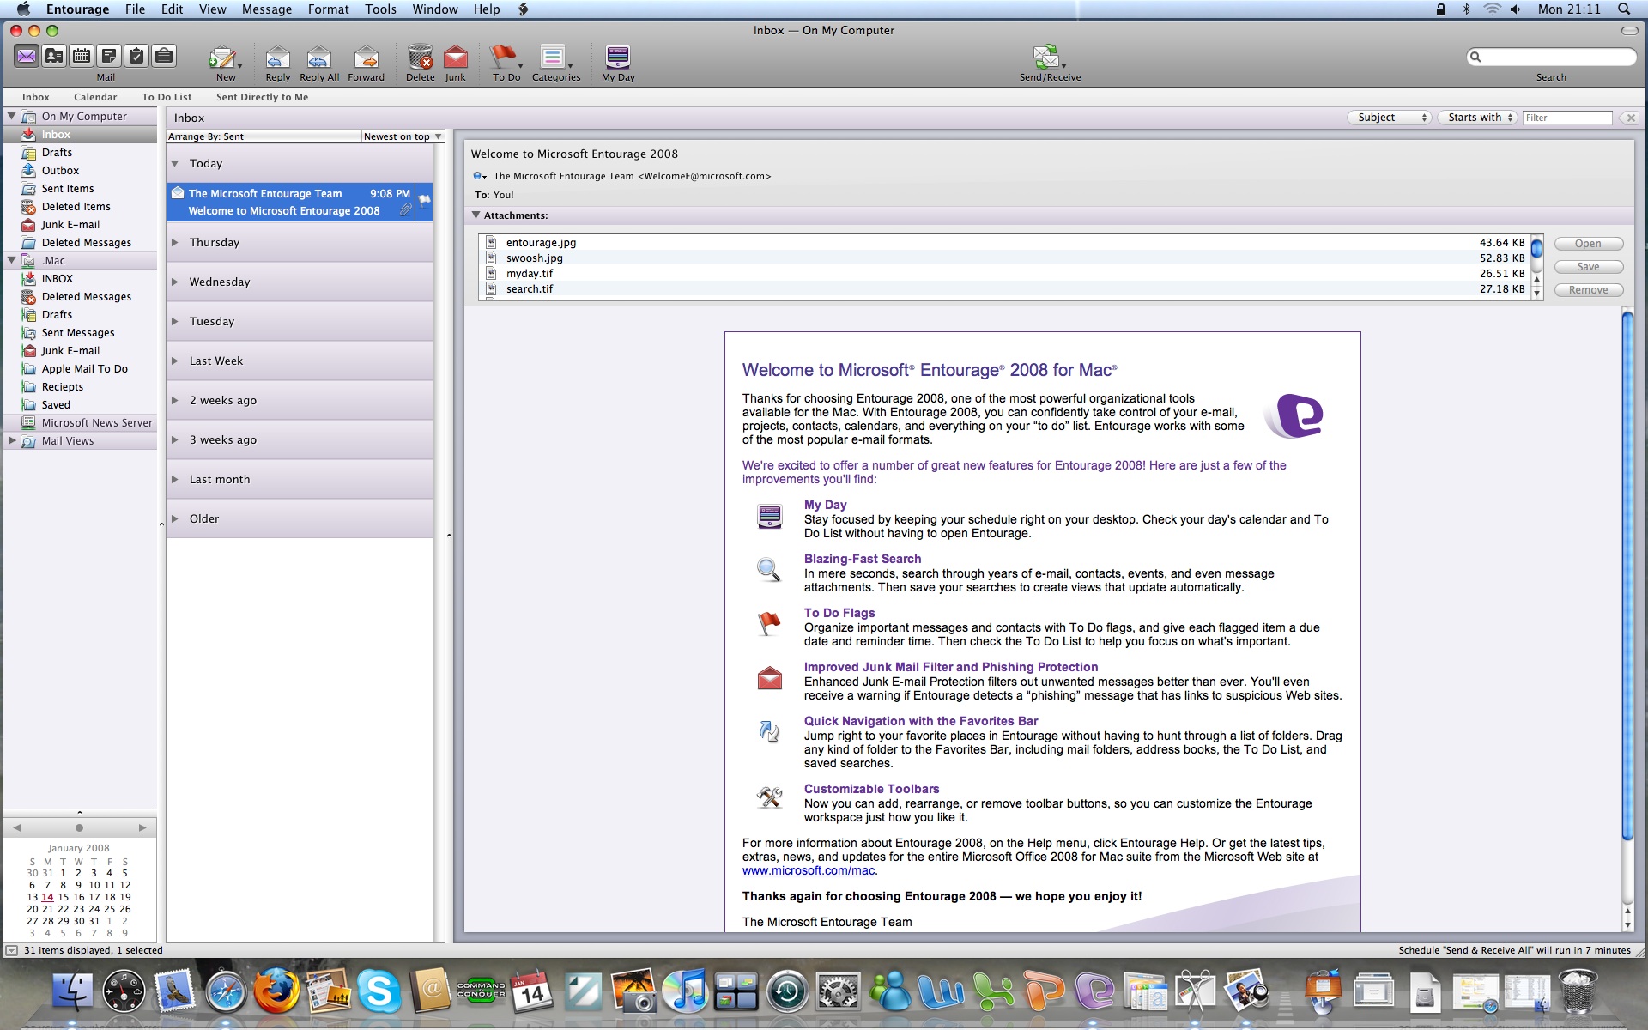Open the File menu

pos(135,9)
